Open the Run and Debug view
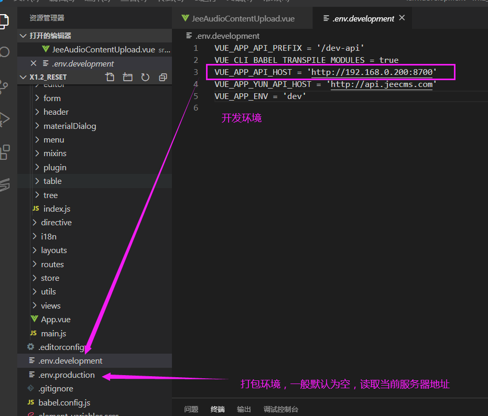Viewport: 488px width, 416px height. (x=4, y=118)
